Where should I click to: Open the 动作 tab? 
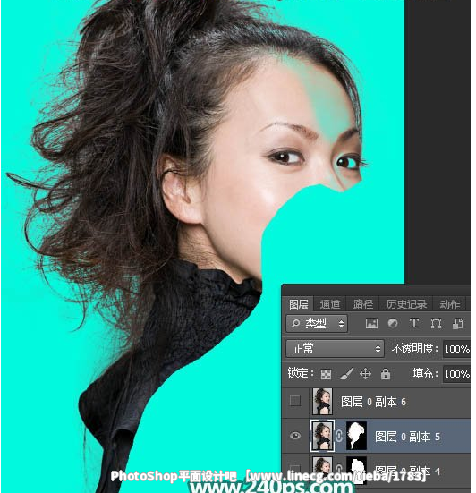(x=449, y=304)
